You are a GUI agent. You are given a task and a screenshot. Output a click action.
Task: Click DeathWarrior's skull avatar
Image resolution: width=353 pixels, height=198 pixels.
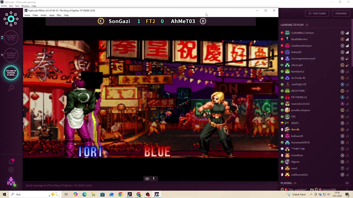pos(287,39)
